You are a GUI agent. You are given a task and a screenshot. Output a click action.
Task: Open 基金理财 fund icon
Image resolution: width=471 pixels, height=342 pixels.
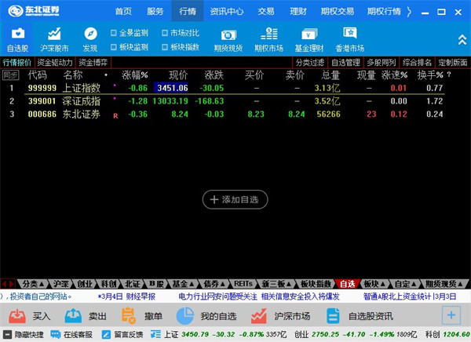[x=309, y=39]
